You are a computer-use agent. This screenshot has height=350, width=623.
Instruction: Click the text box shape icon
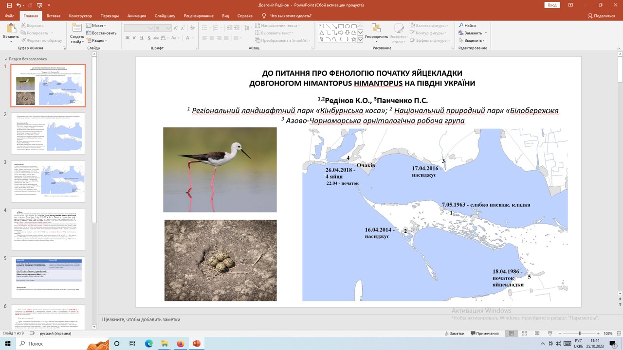321,26
